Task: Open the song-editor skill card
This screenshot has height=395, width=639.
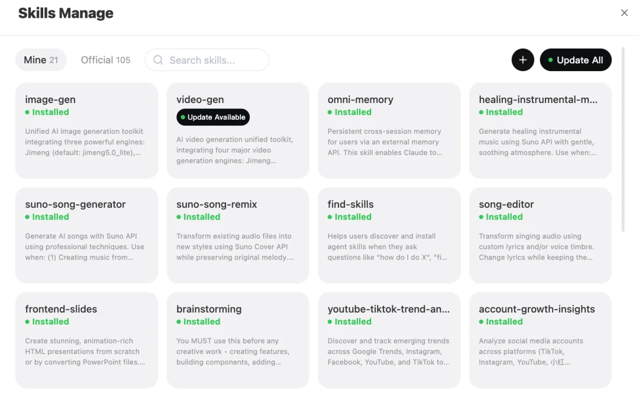Action: pyautogui.click(x=540, y=236)
